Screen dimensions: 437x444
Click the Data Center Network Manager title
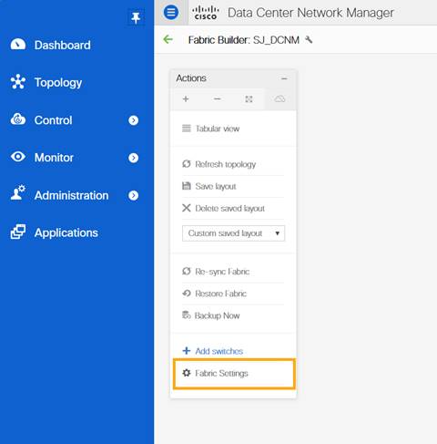click(x=310, y=13)
